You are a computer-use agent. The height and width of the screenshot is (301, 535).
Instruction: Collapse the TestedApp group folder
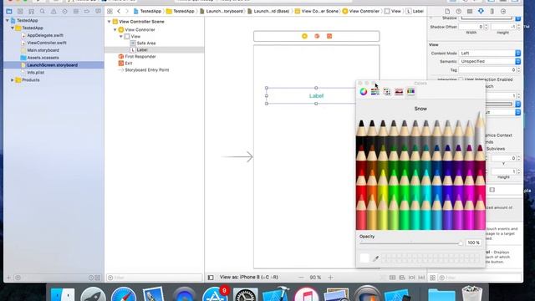click(x=13, y=28)
